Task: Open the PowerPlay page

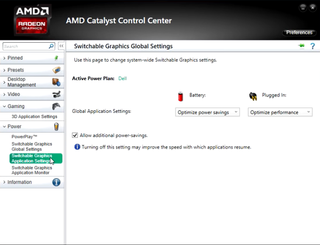Action: tap(24, 136)
